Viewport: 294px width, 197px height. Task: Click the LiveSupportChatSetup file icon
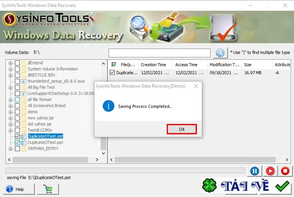pyautogui.click(x=24, y=94)
